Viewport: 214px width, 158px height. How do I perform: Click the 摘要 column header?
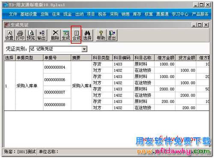81,58
